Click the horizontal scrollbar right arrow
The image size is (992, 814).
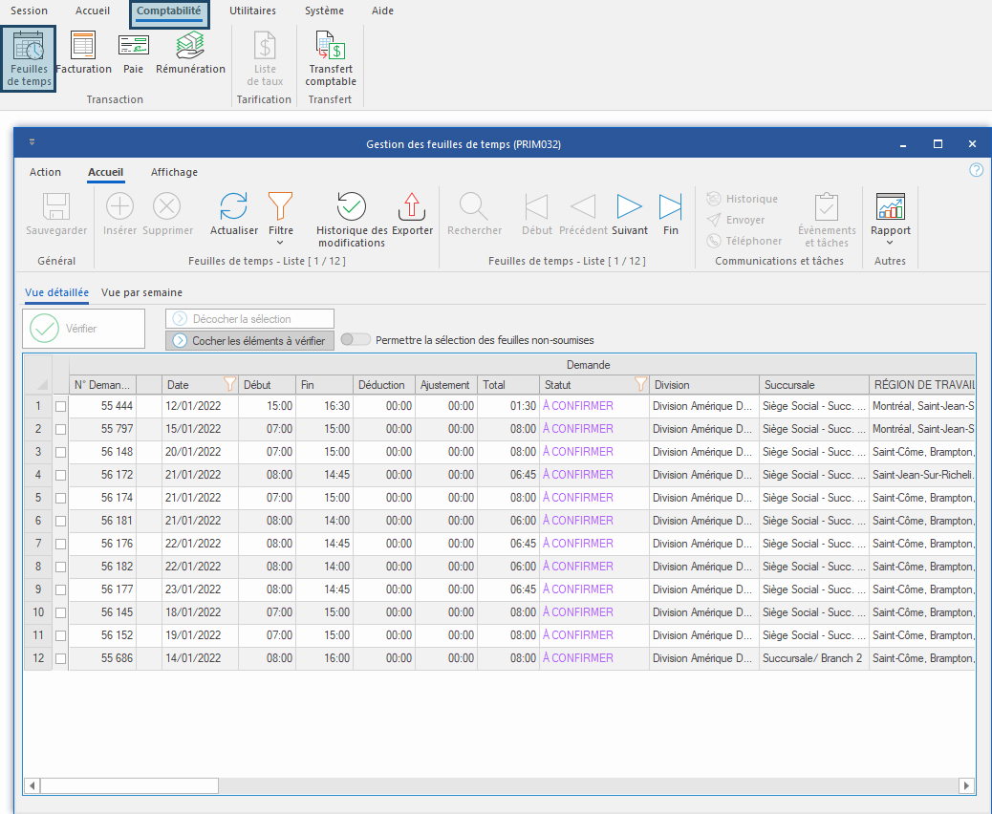966,785
